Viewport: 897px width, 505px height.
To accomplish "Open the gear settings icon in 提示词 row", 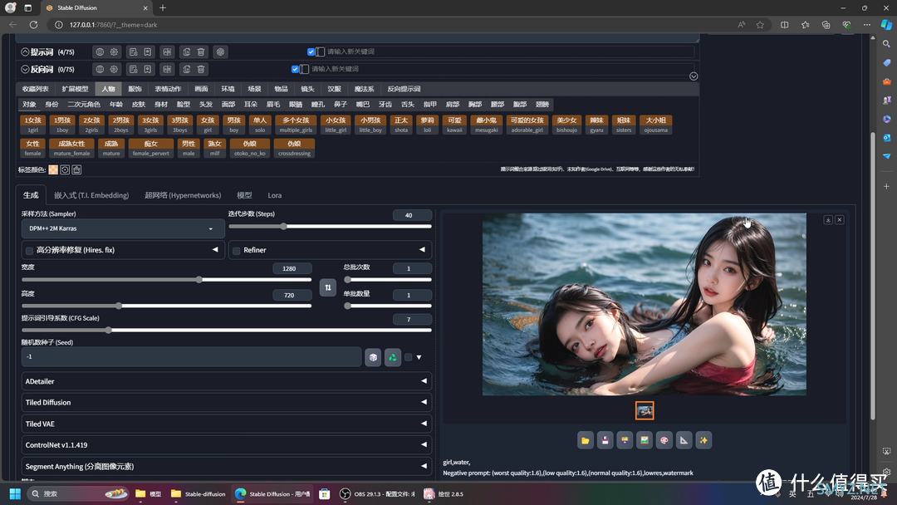I will tap(114, 52).
